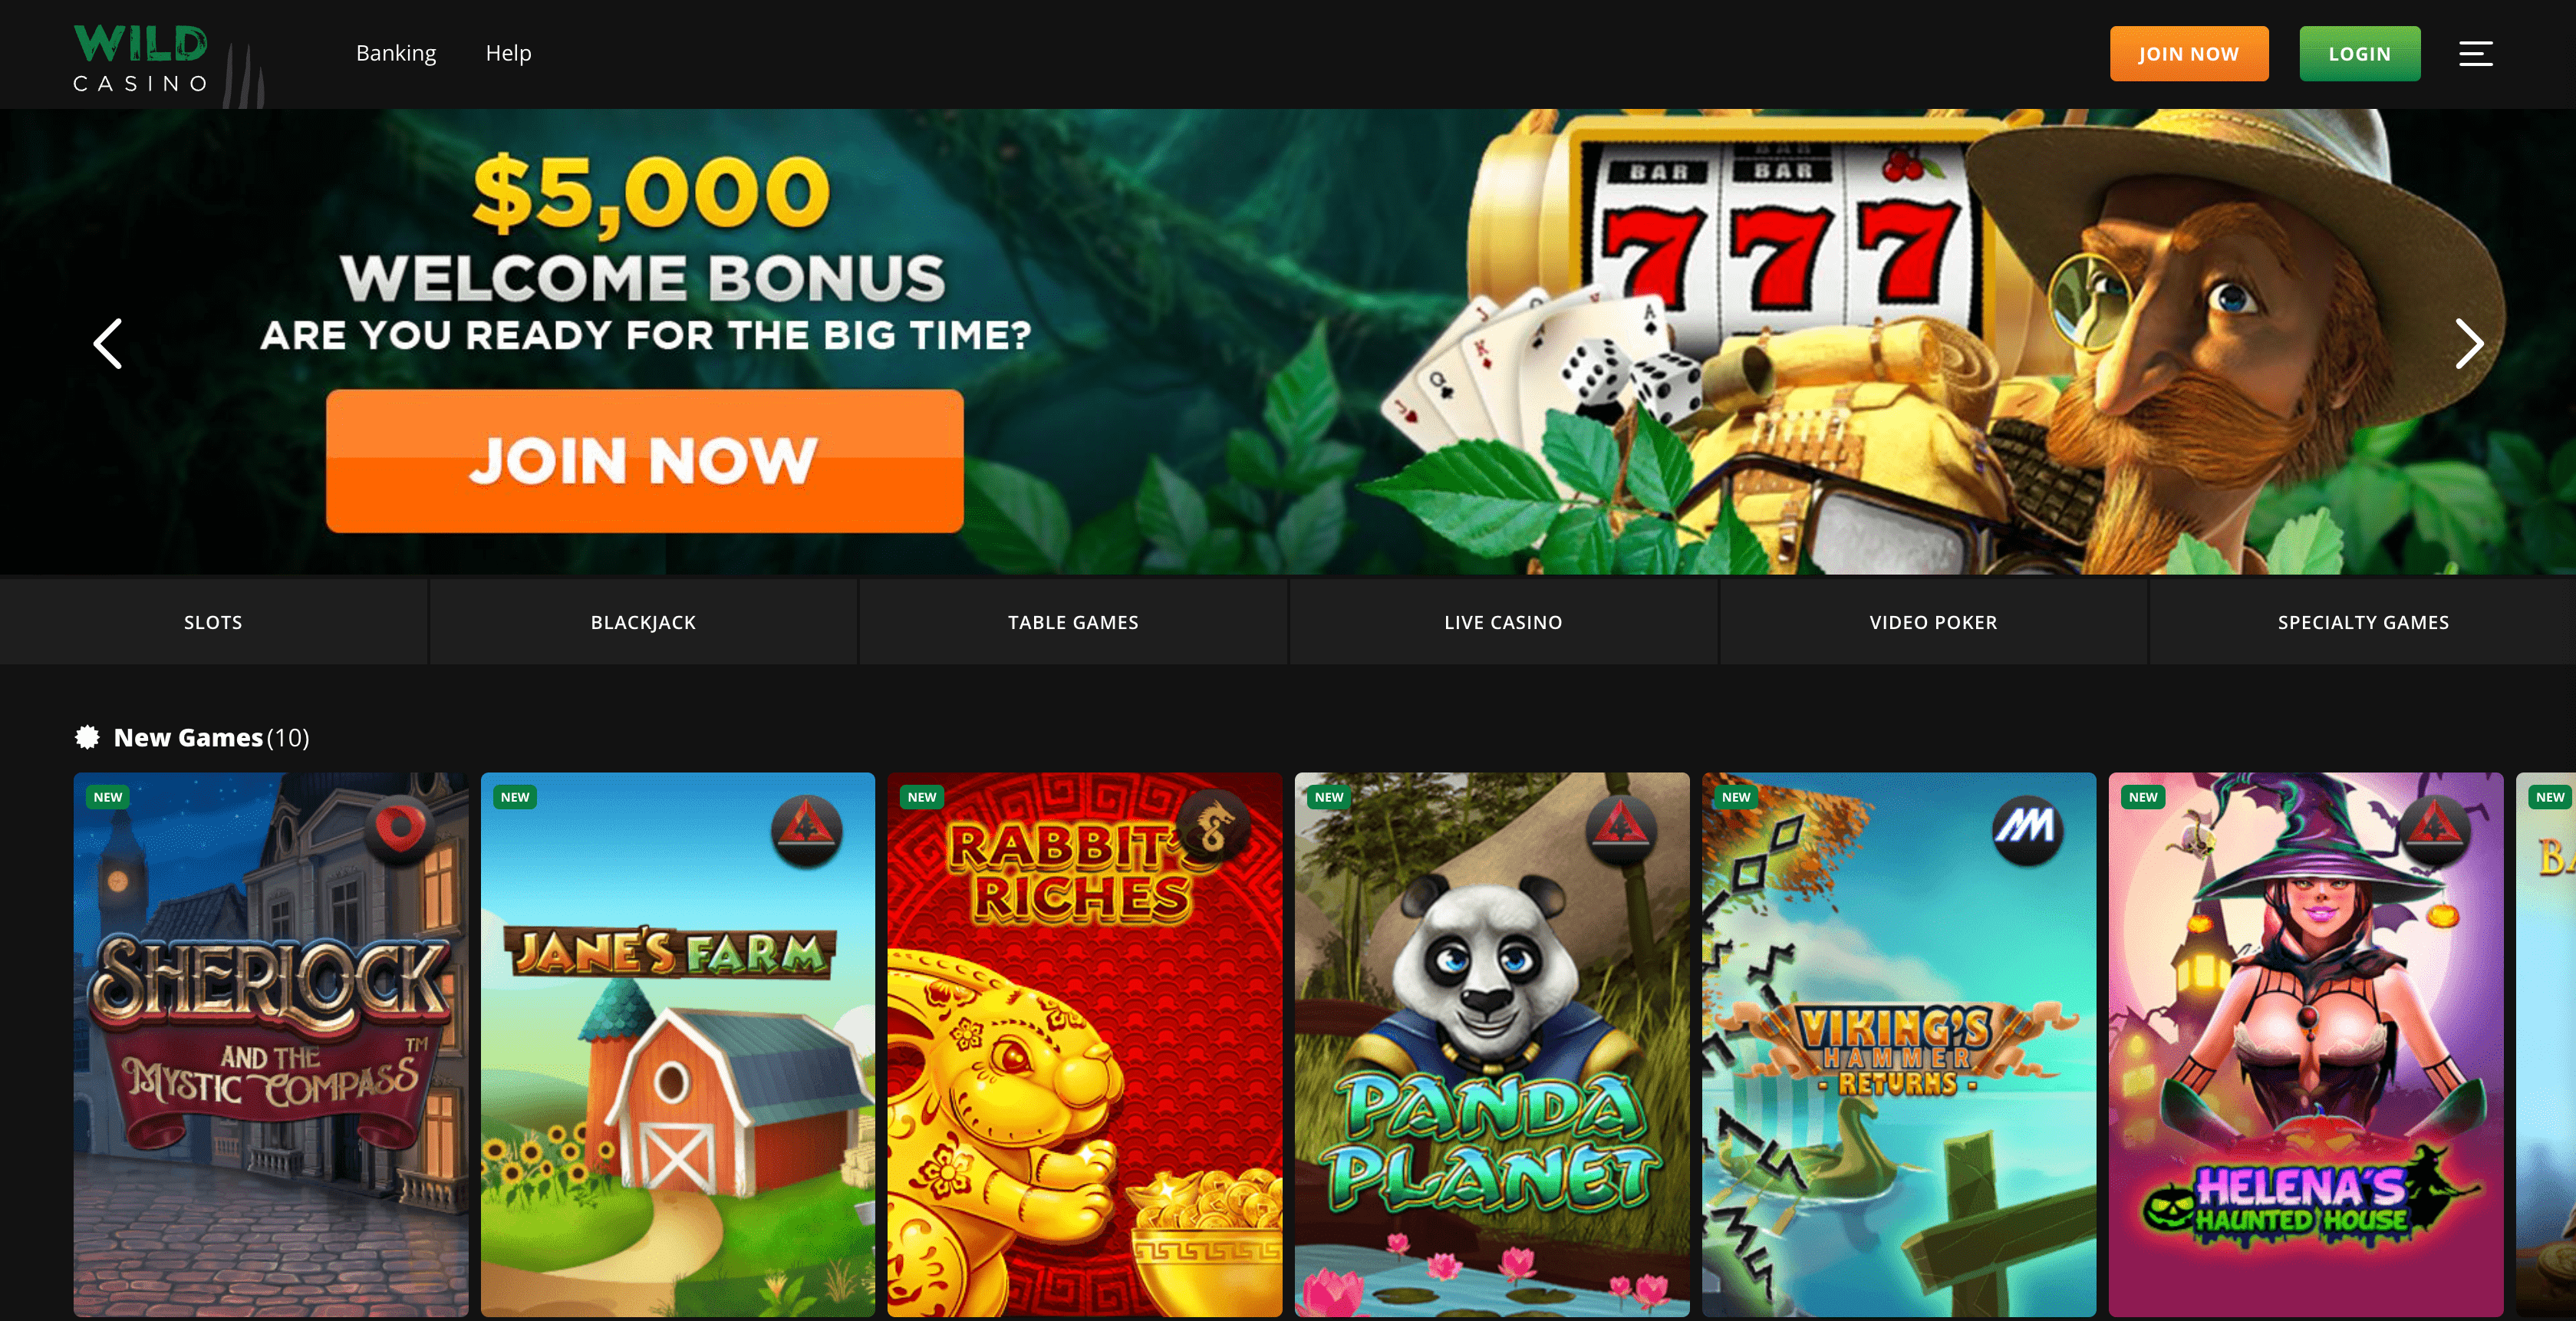Image resolution: width=2576 pixels, height=1321 pixels.
Task: Select the Slots category tab
Action: coord(213,622)
